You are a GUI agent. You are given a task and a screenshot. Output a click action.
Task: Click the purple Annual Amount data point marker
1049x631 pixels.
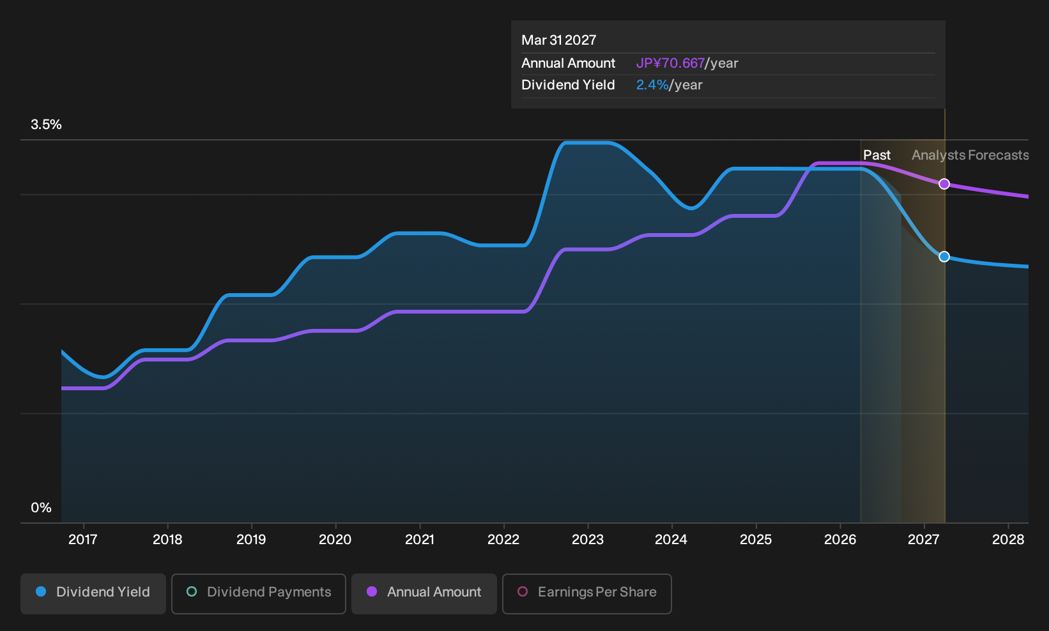944,184
